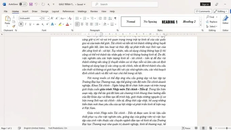Toggle Focus mode in status bar
Screen dimensions: 231x130
pos(186,128)
